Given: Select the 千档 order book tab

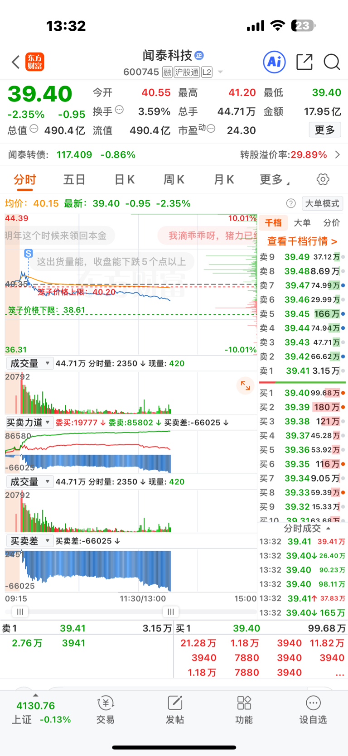Looking at the screenshot, I should (273, 222).
